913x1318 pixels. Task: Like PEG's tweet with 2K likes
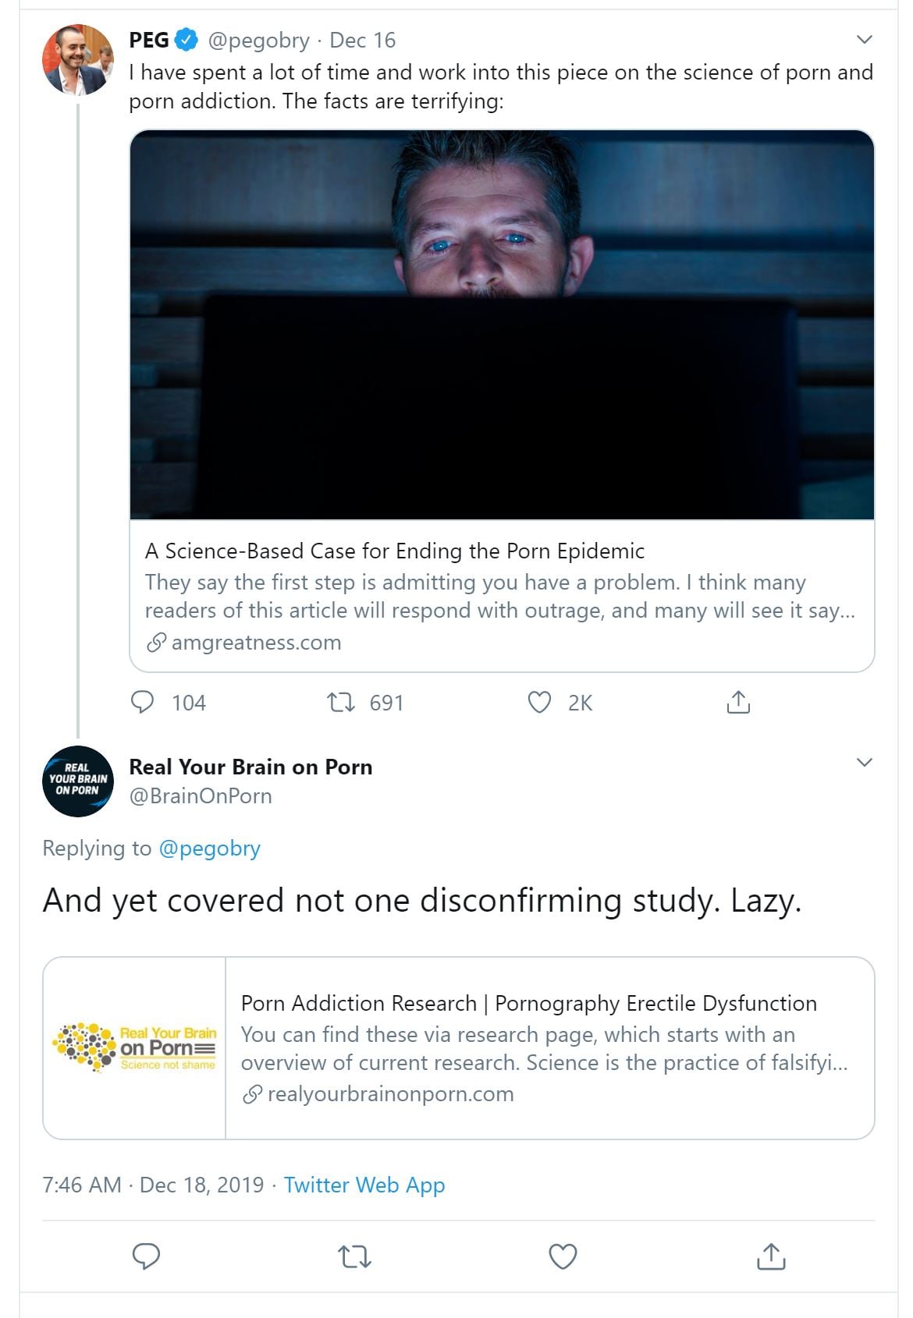539,703
